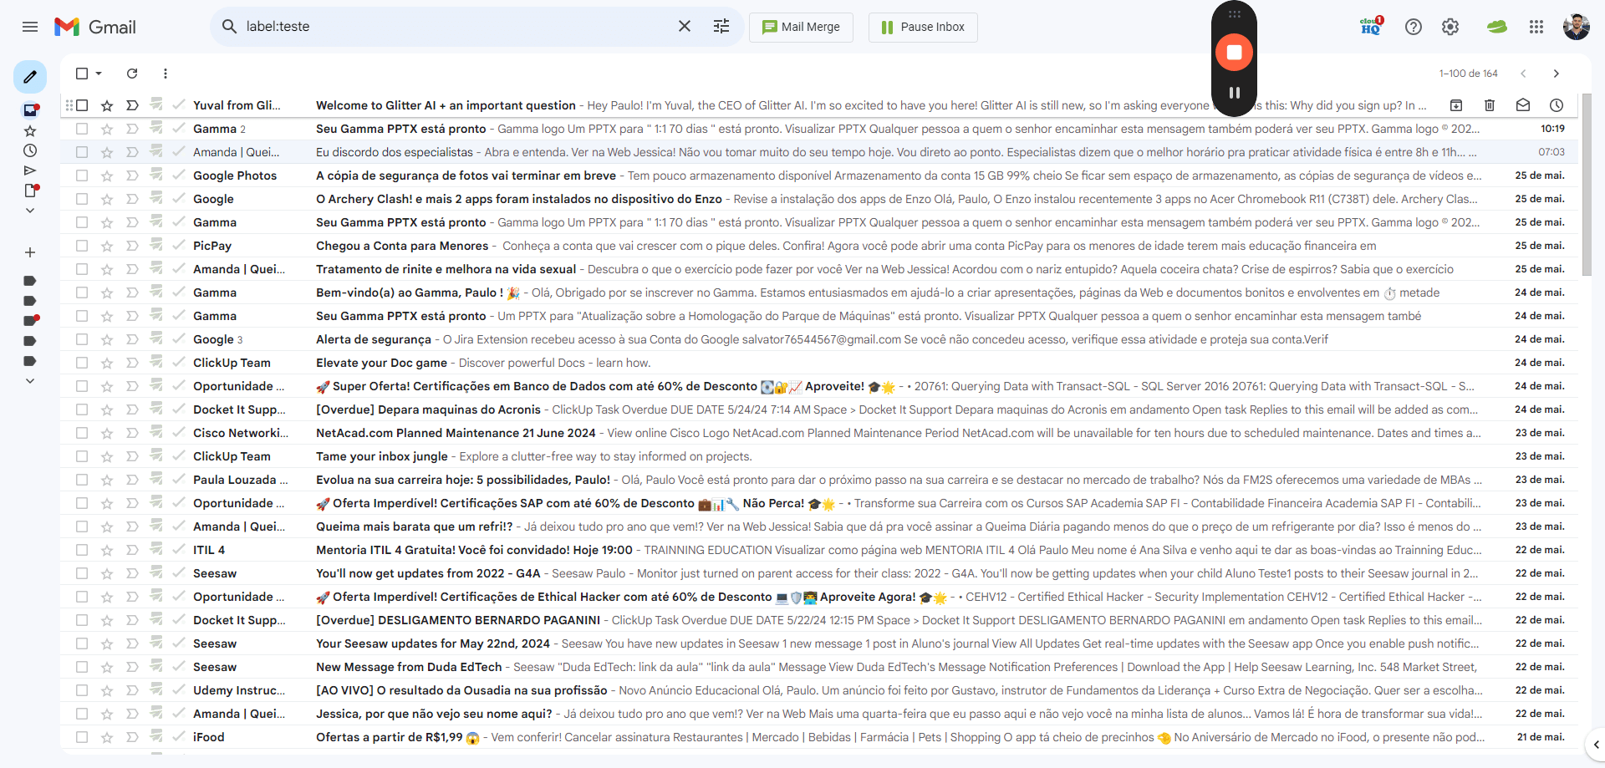The width and height of the screenshot is (1605, 768).
Task: Click the search magnifier icon
Action: [229, 27]
